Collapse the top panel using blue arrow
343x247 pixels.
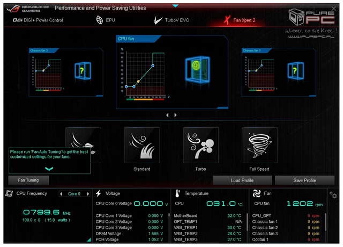pyautogui.click(x=175, y=6)
